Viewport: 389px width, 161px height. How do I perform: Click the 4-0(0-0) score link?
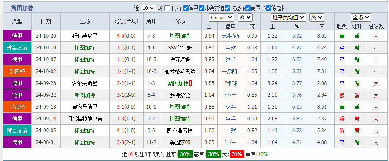point(126,36)
